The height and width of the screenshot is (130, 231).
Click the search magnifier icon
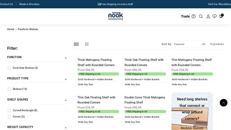point(201,16)
